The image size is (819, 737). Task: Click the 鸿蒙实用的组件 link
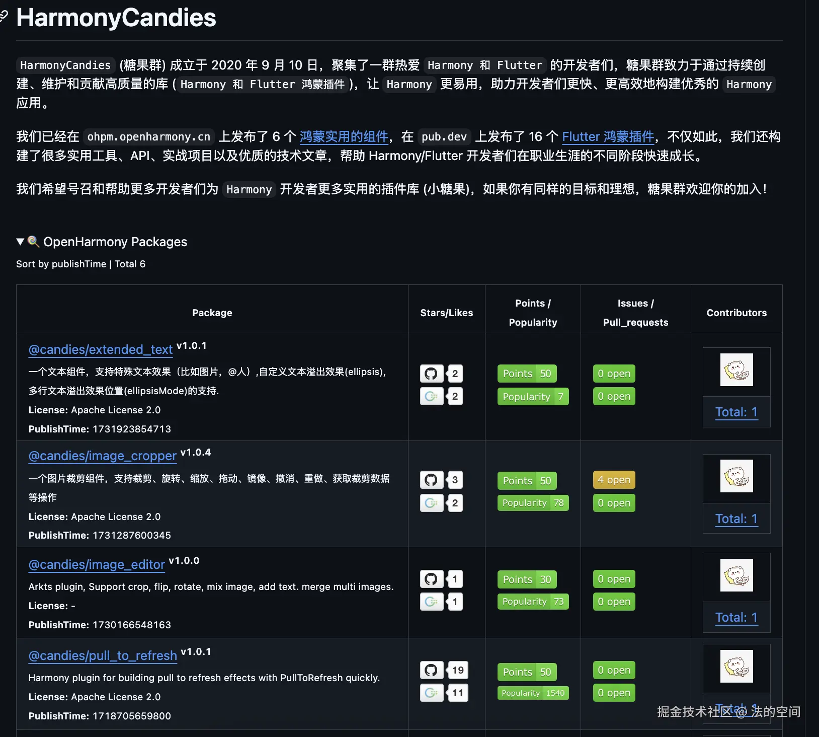(344, 136)
